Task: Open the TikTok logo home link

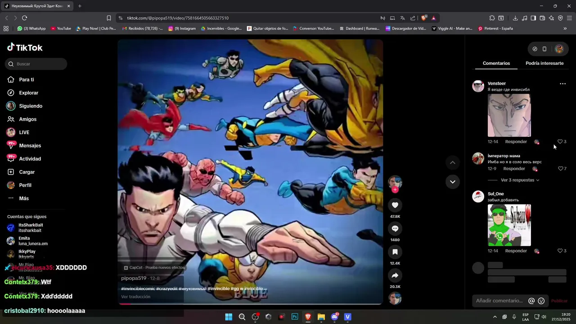Action: [x=25, y=47]
